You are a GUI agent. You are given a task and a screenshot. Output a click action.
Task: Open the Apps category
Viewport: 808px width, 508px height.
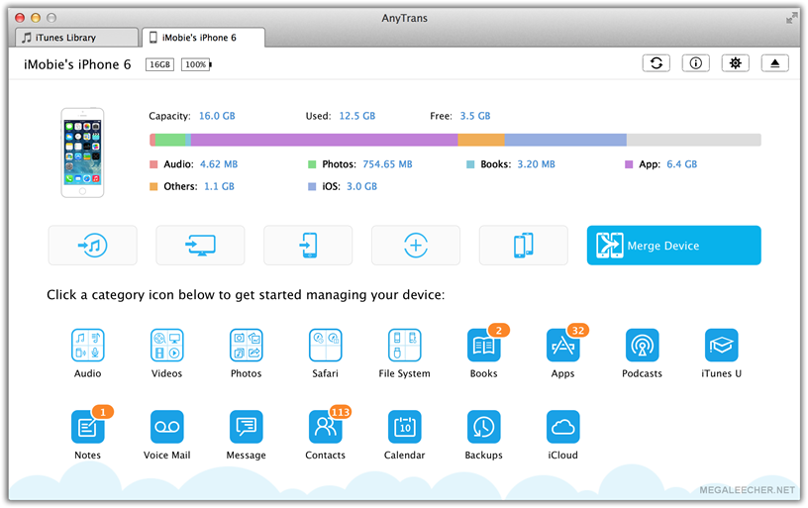562,346
